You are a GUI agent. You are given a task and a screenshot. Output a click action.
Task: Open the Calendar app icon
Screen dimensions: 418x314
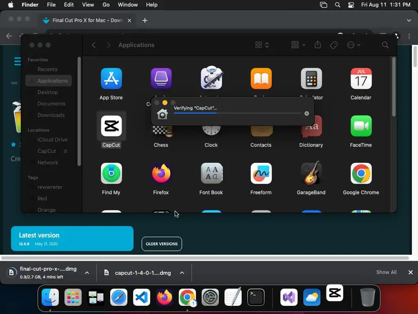pos(361,78)
